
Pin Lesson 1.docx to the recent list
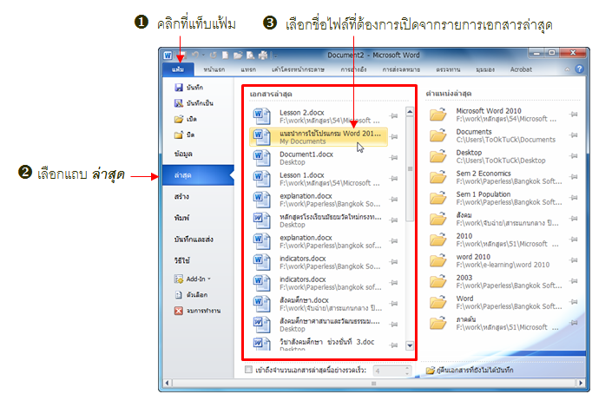(x=394, y=179)
